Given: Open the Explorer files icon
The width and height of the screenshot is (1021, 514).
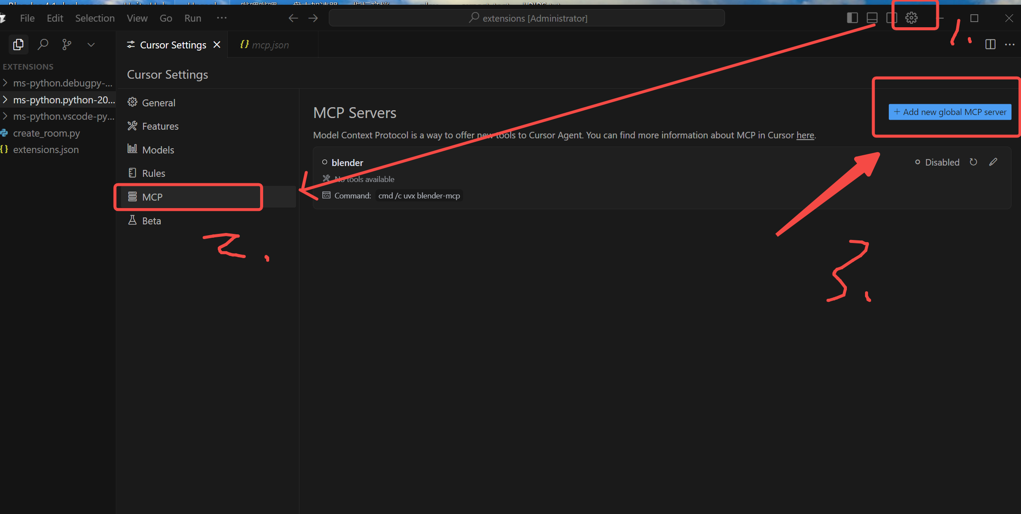Looking at the screenshot, I should tap(18, 45).
